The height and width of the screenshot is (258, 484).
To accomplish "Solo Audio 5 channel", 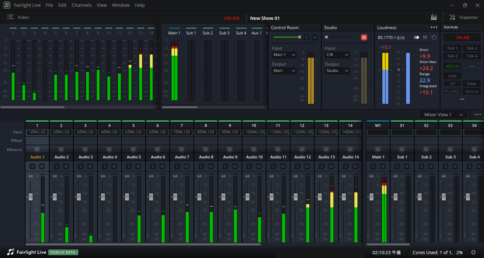I will (x=129, y=166).
